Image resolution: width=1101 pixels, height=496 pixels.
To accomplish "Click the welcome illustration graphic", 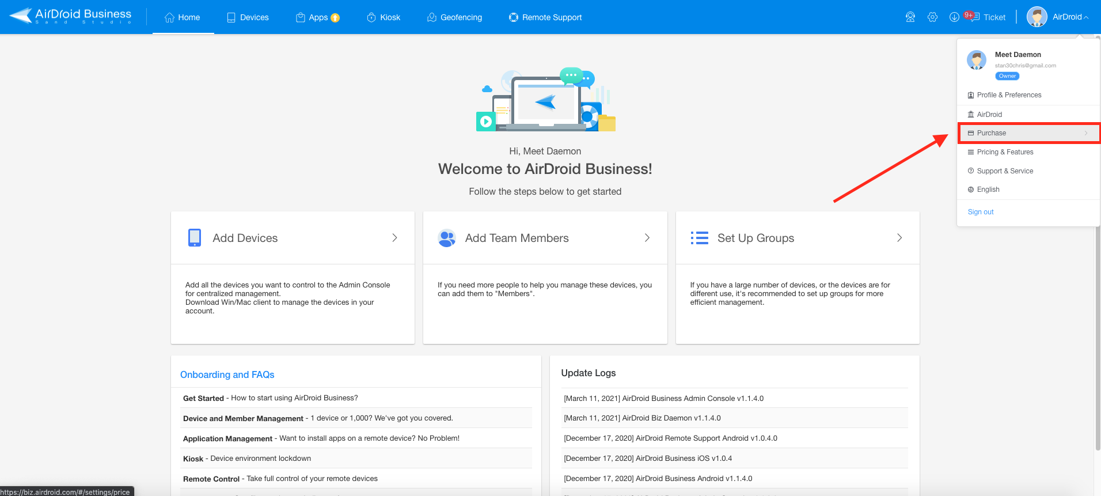I will click(545, 99).
